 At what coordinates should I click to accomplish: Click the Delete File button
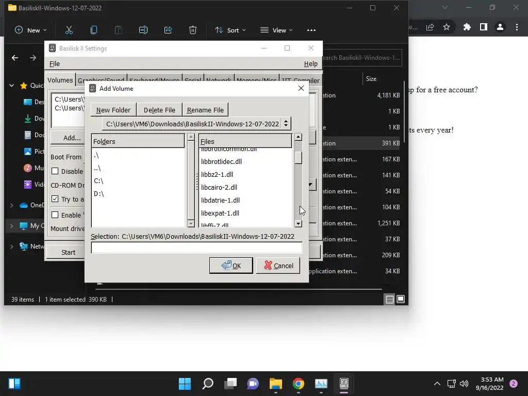pyautogui.click(x=160, y=110)
